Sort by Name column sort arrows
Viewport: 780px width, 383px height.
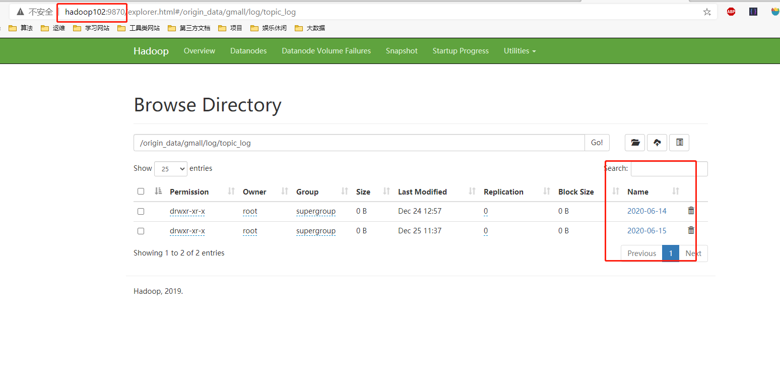click(x=676, y=191)
